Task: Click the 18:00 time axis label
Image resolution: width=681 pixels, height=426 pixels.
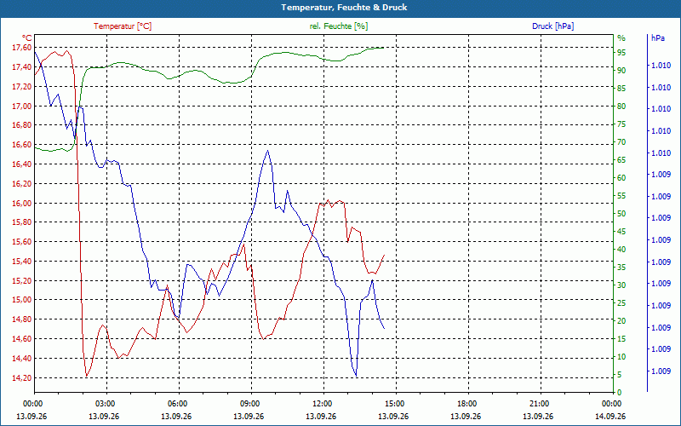Action: [466, 403]
